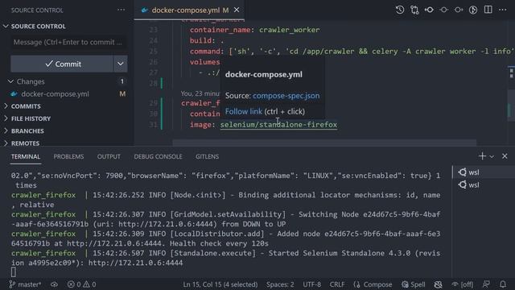Open the Source Control views ellipsis menu
515x290 pixels.
click(122, 10)
